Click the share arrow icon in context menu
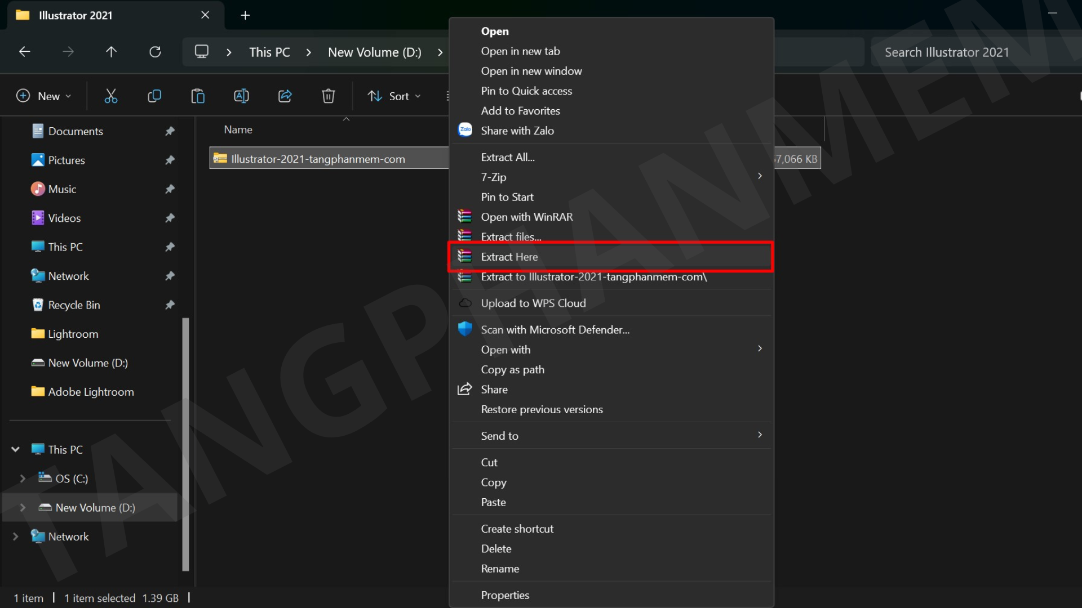 click(x=464, y=389)
